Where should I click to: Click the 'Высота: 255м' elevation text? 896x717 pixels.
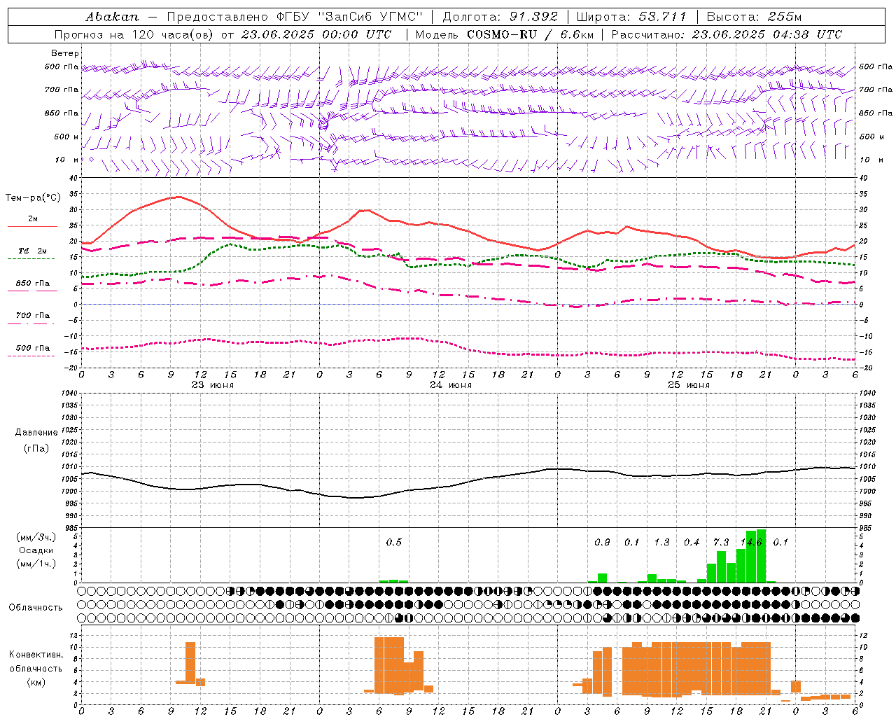[754, 16]
